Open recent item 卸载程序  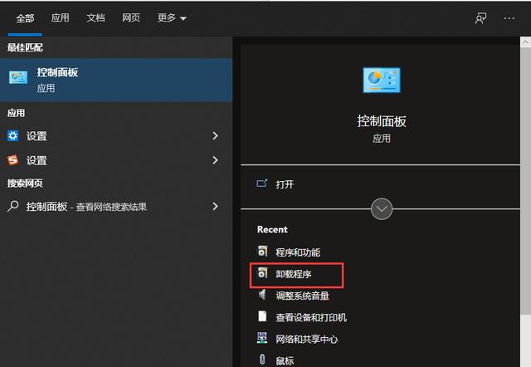coord(293,274)
